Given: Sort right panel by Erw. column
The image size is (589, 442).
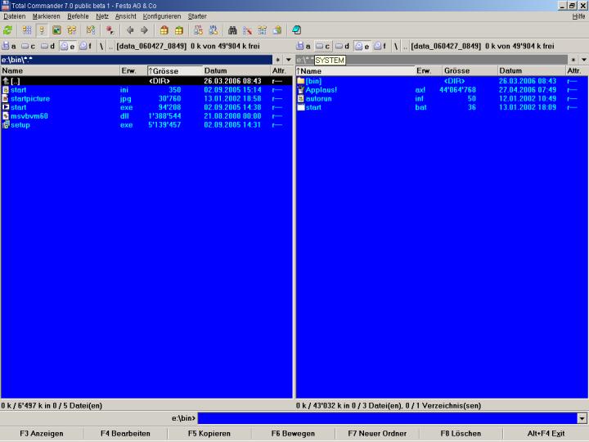Looking at the screenshot, I should coord(428,70).
